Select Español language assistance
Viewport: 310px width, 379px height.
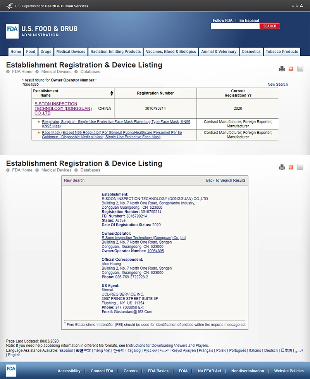click(66, 350)
